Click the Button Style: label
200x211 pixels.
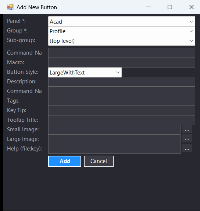[x=23, y=72]
